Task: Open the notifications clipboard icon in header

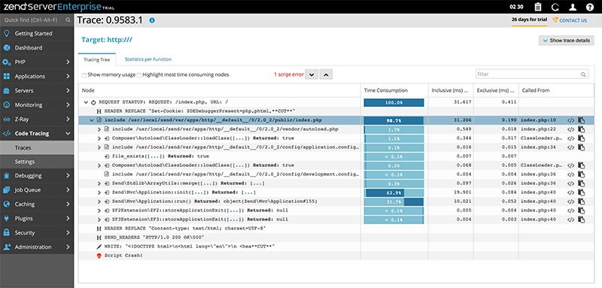Action: tap(538, 7)
